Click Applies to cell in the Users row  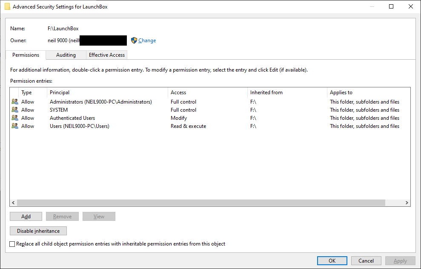coord(365,126)
